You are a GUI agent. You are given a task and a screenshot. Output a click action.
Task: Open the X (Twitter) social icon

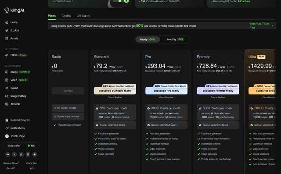[x=14, y=155]
